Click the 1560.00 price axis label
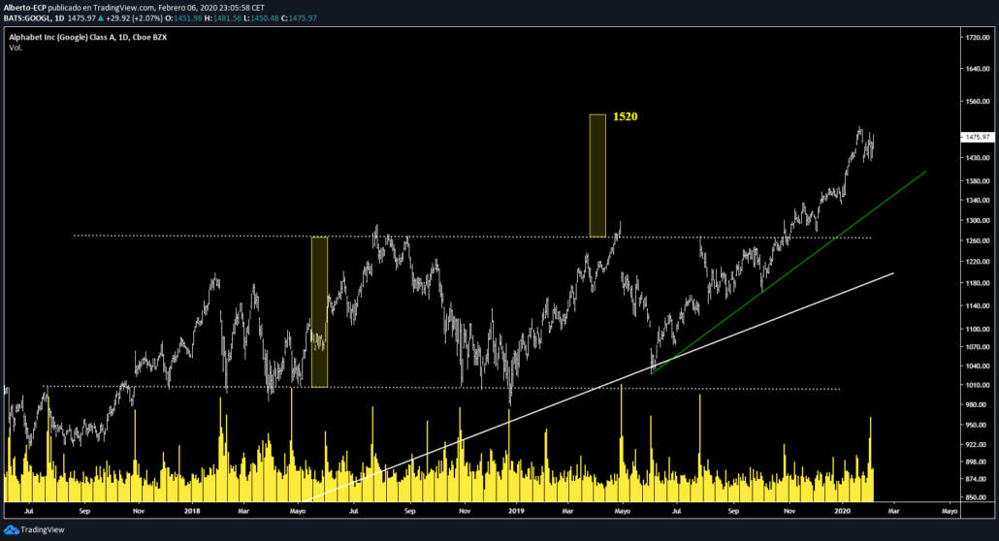The height and width of the screenshot is (541, 999). click(x=978, y=102)
